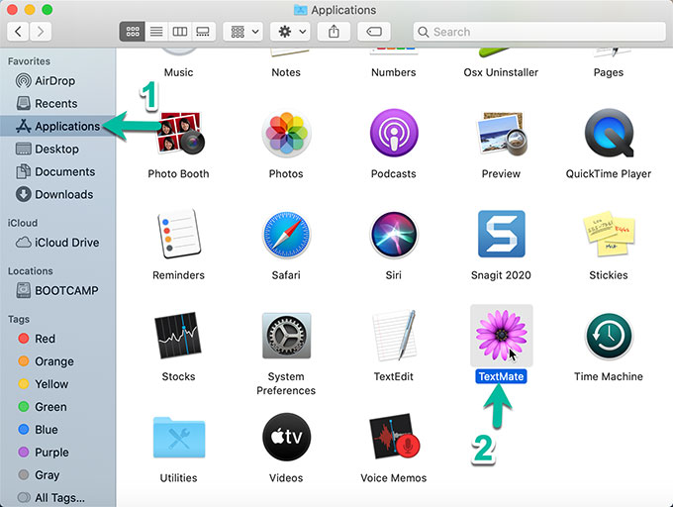Click the Locations section header
Image resolution: width=673 pixels, height=507 pixels.
(x=30, y=271)
